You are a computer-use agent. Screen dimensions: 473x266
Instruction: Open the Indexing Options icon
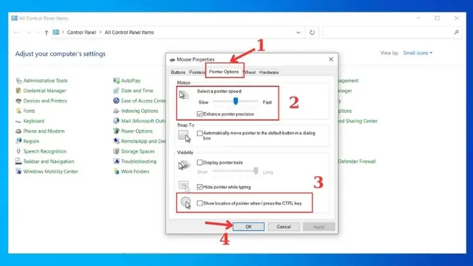[x=116, y=111]
